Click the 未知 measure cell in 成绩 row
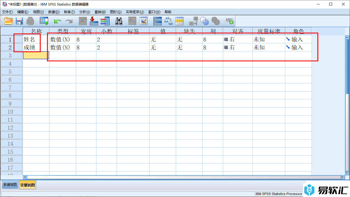The image size is (350, 197). coord(269,48)
